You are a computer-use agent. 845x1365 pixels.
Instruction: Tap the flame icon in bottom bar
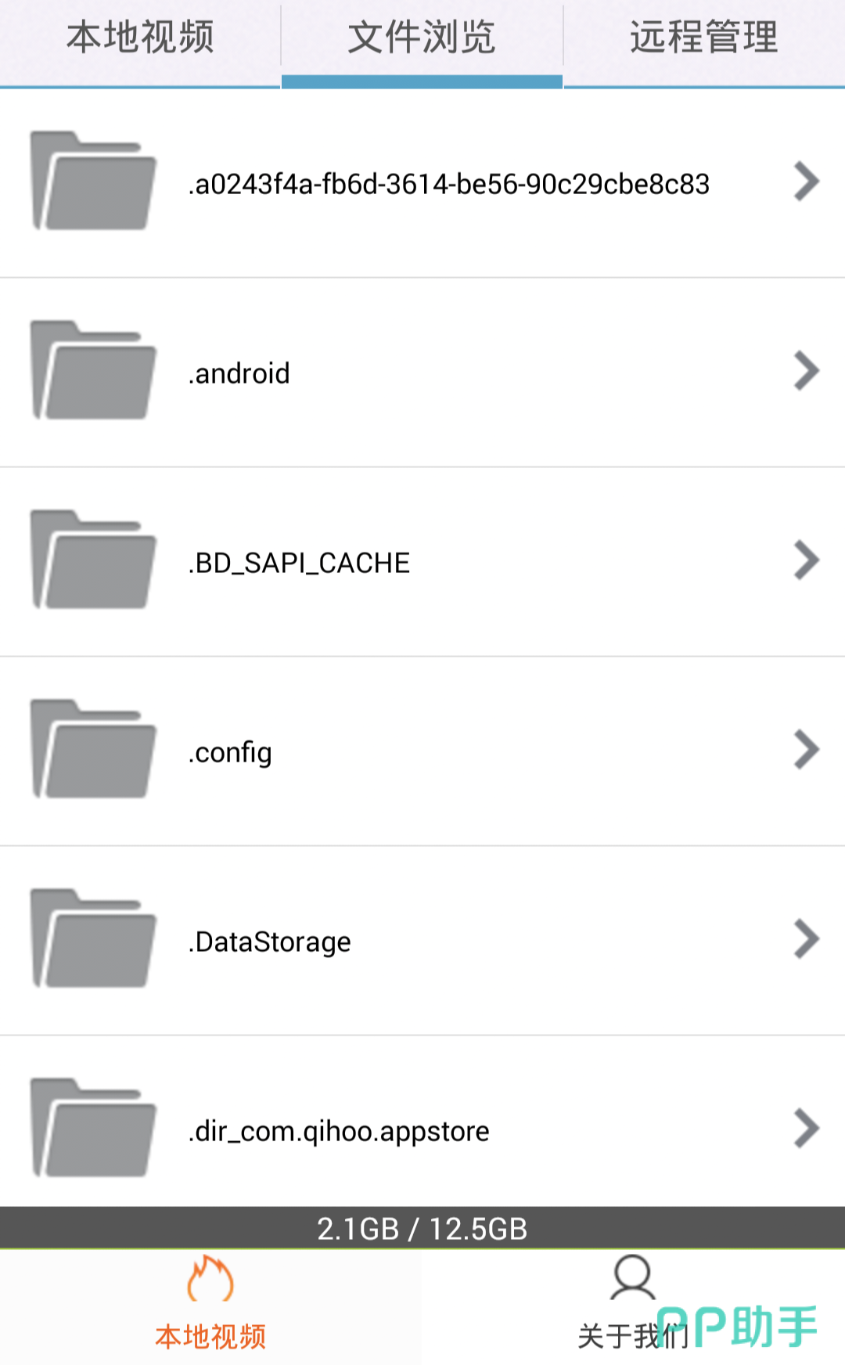[x=210, y=1279]
